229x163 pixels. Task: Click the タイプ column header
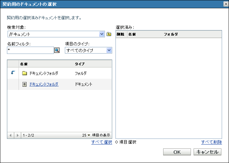(x=80, y=64)
